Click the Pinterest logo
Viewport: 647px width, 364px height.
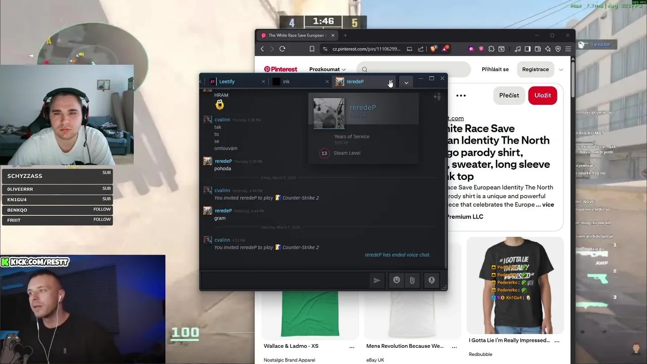(281, 69)
